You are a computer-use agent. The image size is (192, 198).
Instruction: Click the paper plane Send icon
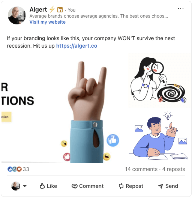160,186
